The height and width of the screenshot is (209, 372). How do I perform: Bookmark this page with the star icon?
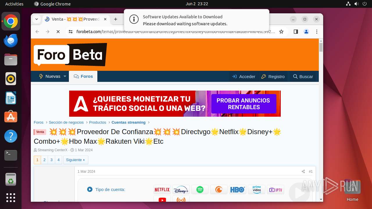point(281,32)
